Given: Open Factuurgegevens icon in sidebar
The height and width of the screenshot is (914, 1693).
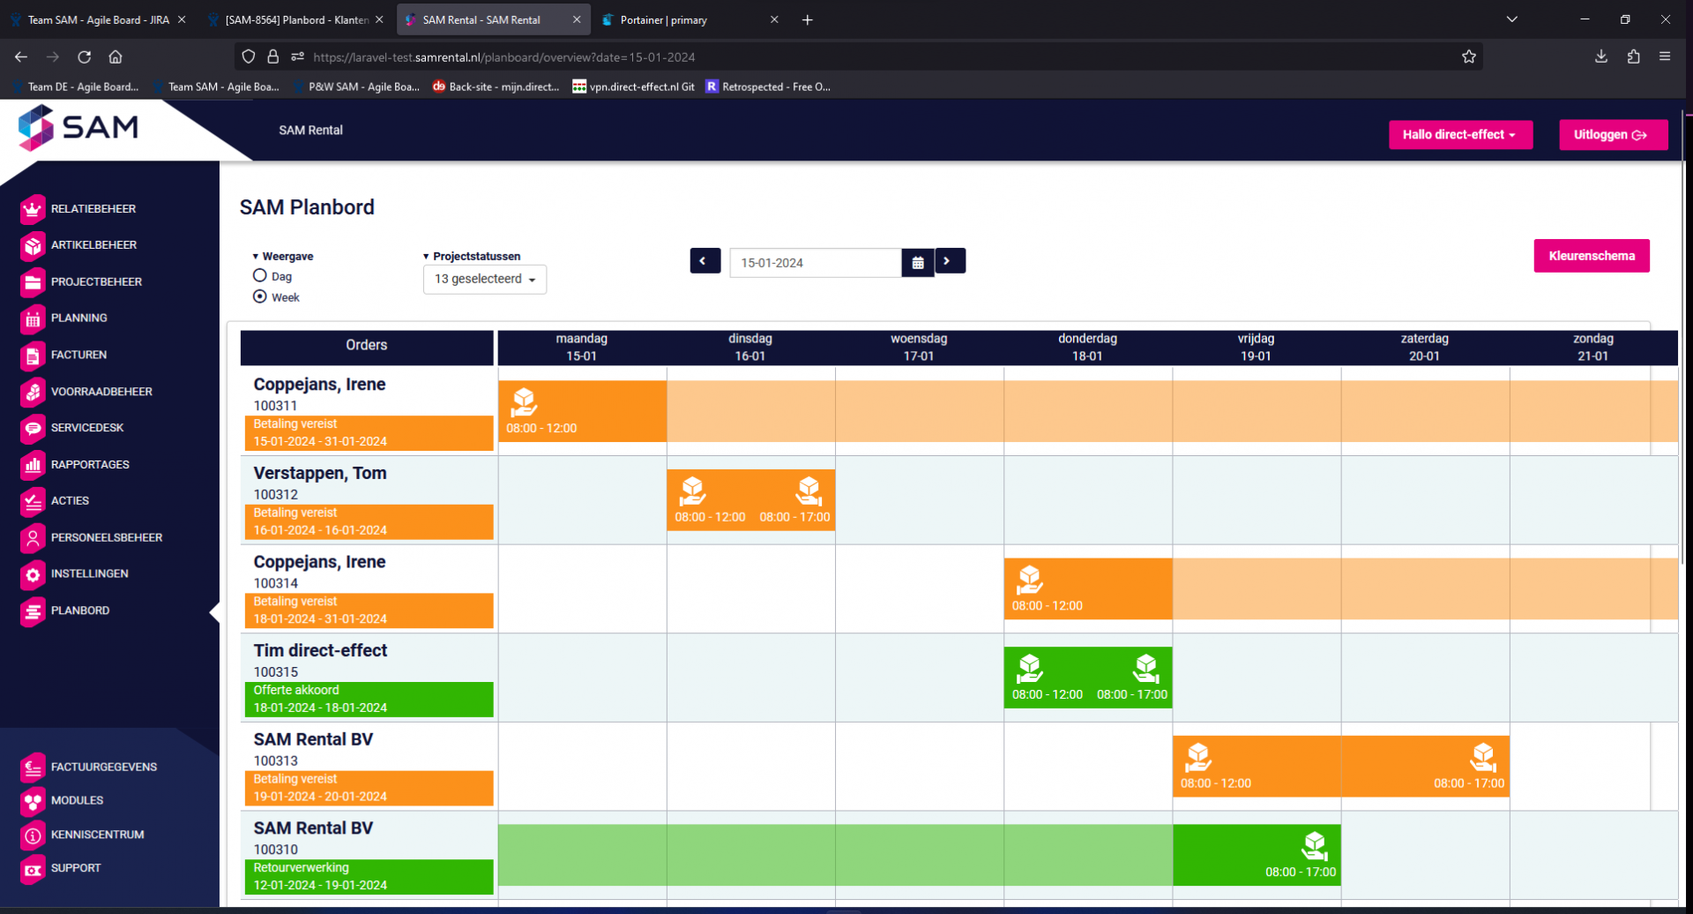Looking at the screenshot, I should 33,768.
